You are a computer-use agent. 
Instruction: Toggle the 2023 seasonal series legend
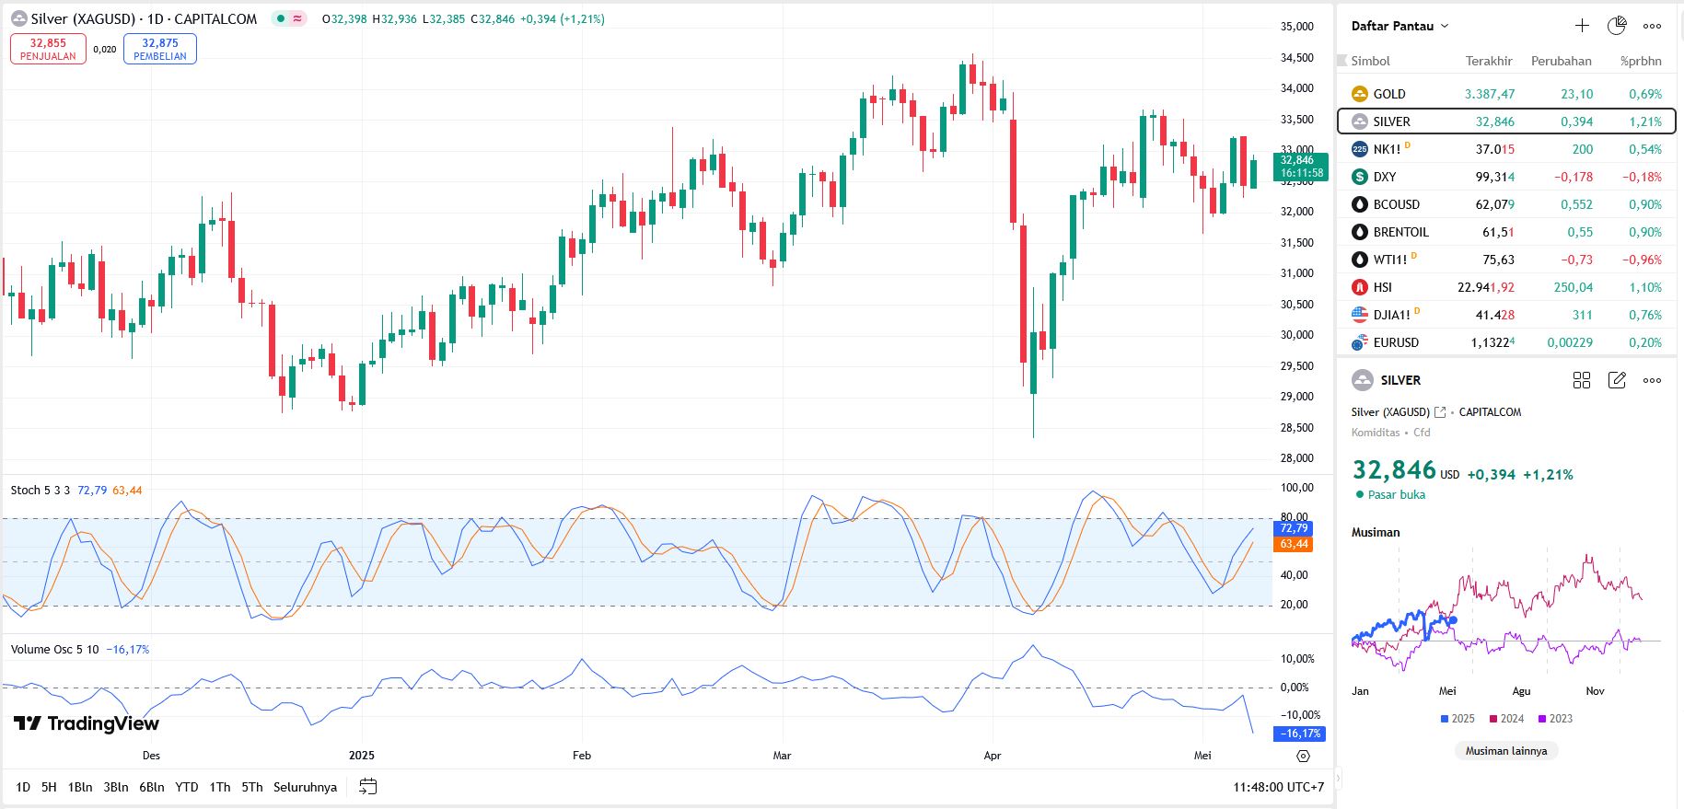pos(1555,719)
